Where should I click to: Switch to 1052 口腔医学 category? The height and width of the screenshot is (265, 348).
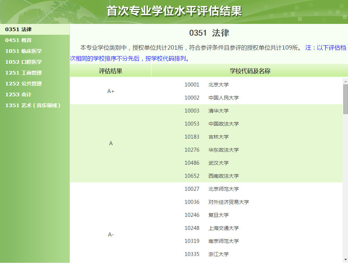click(24, 62)
